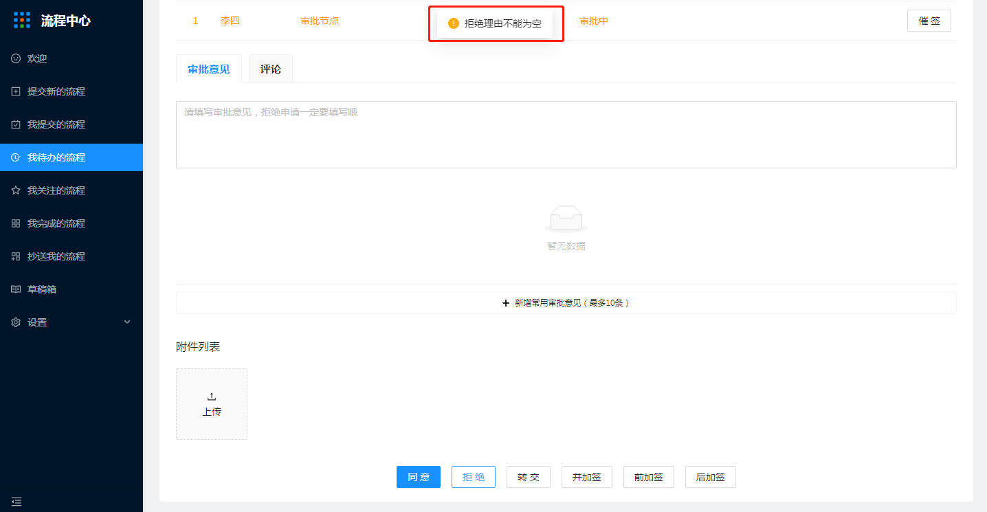Image resolution: width=987 pixels, height=512 pixels.
Task: Click the star icon beside 我关注的流程
Action: (16, 190)
